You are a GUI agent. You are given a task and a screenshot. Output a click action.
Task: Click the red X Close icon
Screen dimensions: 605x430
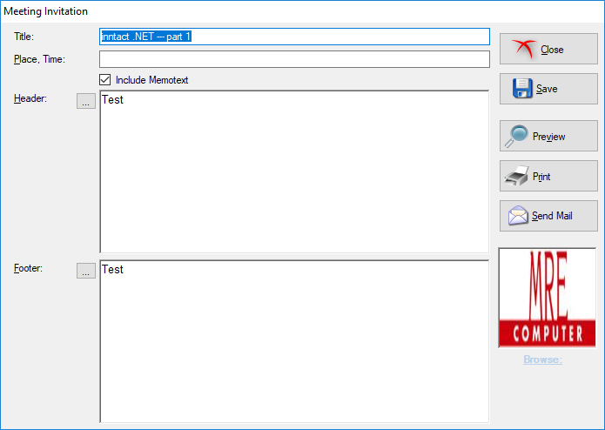[523, 49]
